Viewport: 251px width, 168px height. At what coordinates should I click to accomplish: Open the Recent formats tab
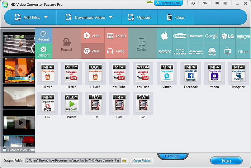coord(43,36)
